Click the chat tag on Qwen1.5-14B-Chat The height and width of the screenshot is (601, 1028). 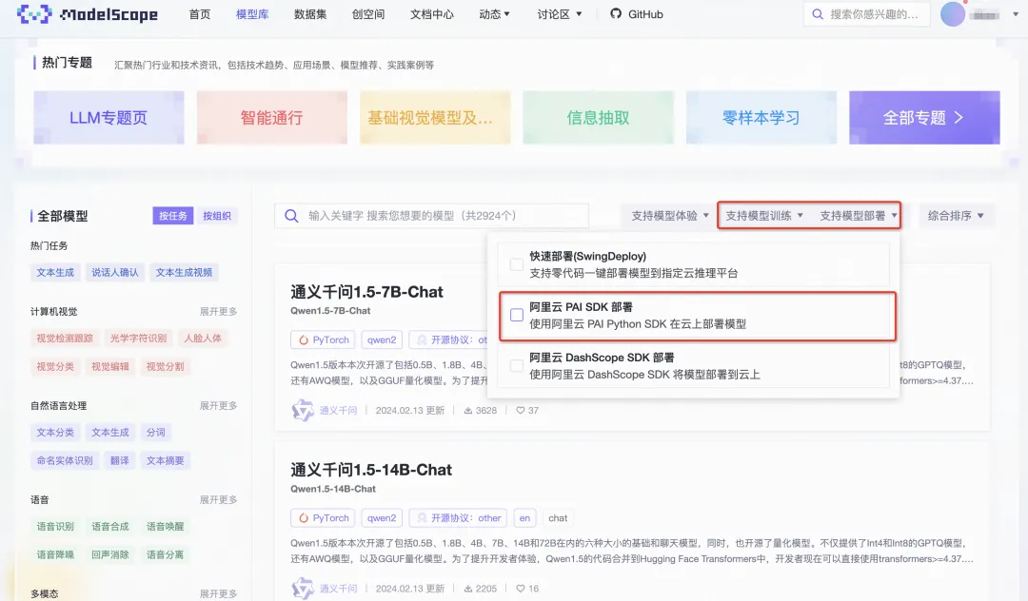[x=558, y=518]
